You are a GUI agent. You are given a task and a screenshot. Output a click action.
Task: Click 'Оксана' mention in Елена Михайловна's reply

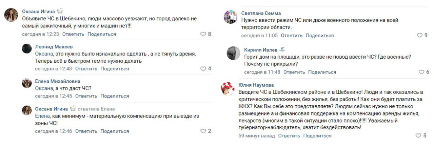44,88
